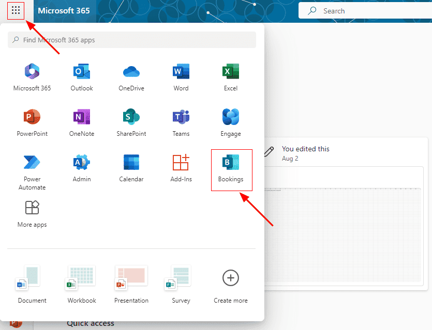Expand the More apps list
The image size is (432, 330).
click(x=32, y=214)
